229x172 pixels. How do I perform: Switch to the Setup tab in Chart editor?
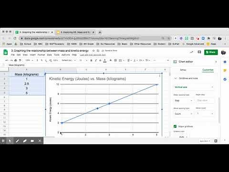tap(183, 70)
